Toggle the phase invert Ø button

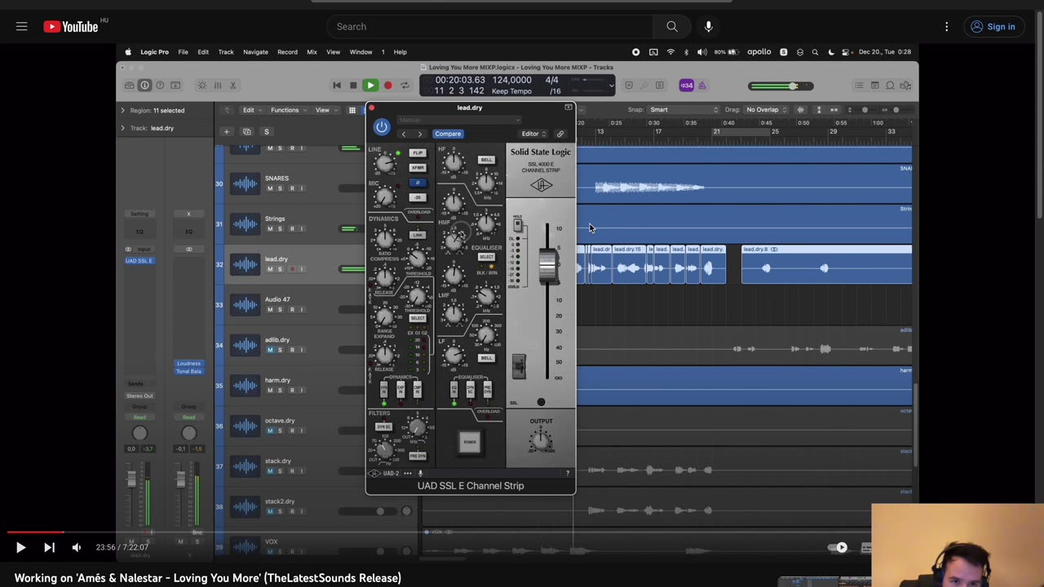[x=418, y=183]
